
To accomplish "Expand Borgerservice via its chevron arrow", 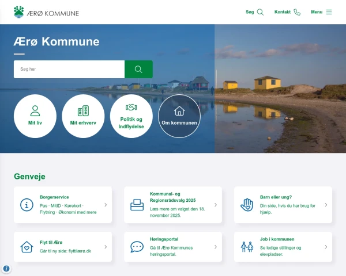I will pyautogui.click(x=106, y=205).
